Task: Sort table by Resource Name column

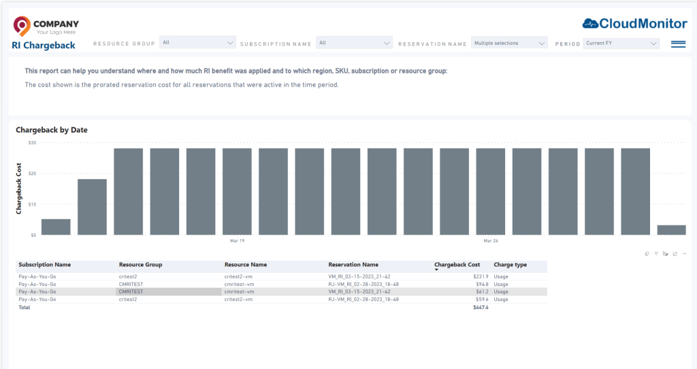Action: 245,265
